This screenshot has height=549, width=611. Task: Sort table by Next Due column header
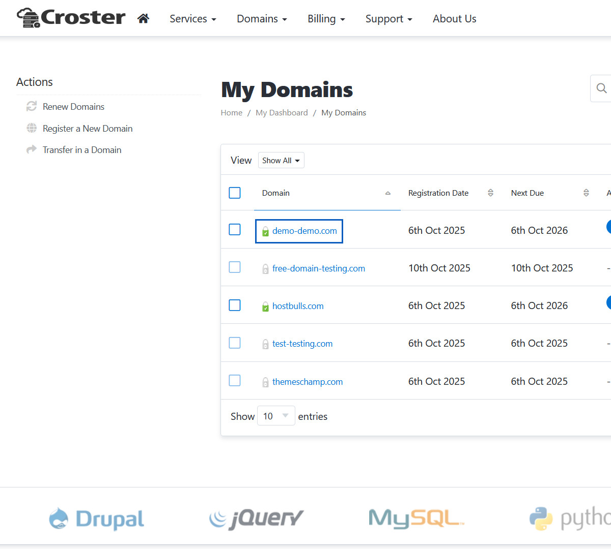527,193
